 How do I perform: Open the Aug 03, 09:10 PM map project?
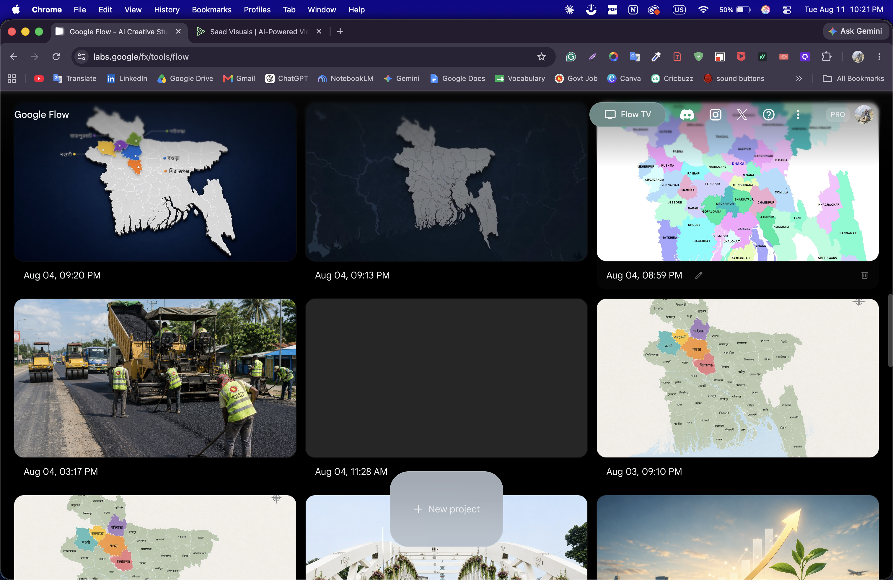(738, 378)
